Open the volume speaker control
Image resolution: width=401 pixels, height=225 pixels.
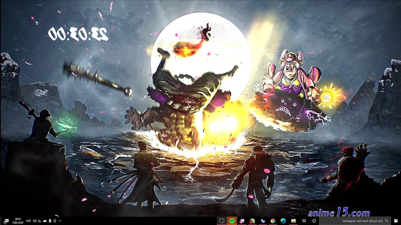coord(35,221)
